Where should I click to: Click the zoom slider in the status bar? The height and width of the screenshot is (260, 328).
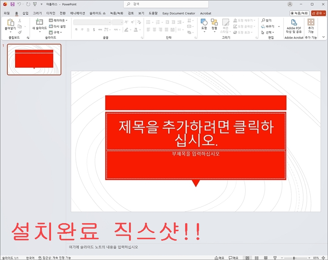tap(294, 257)
